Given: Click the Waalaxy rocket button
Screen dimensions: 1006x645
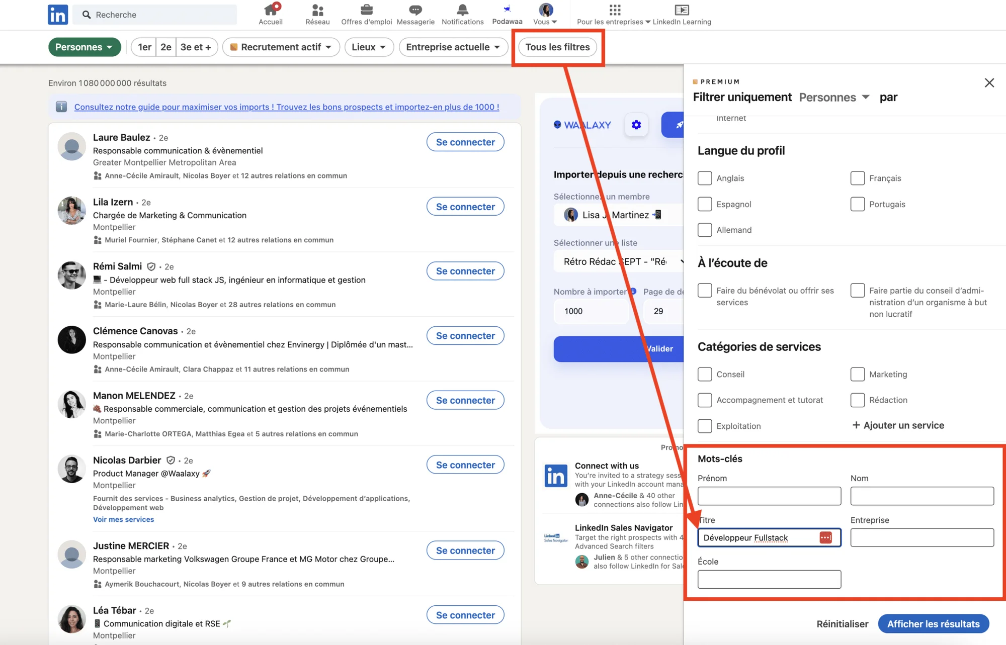Looking at the screenshot, I should [673, 125].
